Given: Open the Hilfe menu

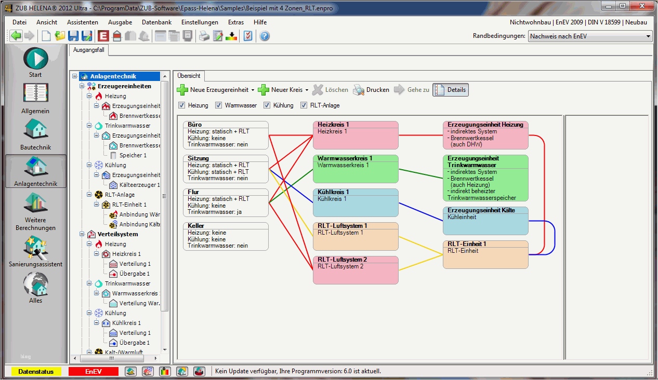Looking at the screenshot, I should coord(260,22).
